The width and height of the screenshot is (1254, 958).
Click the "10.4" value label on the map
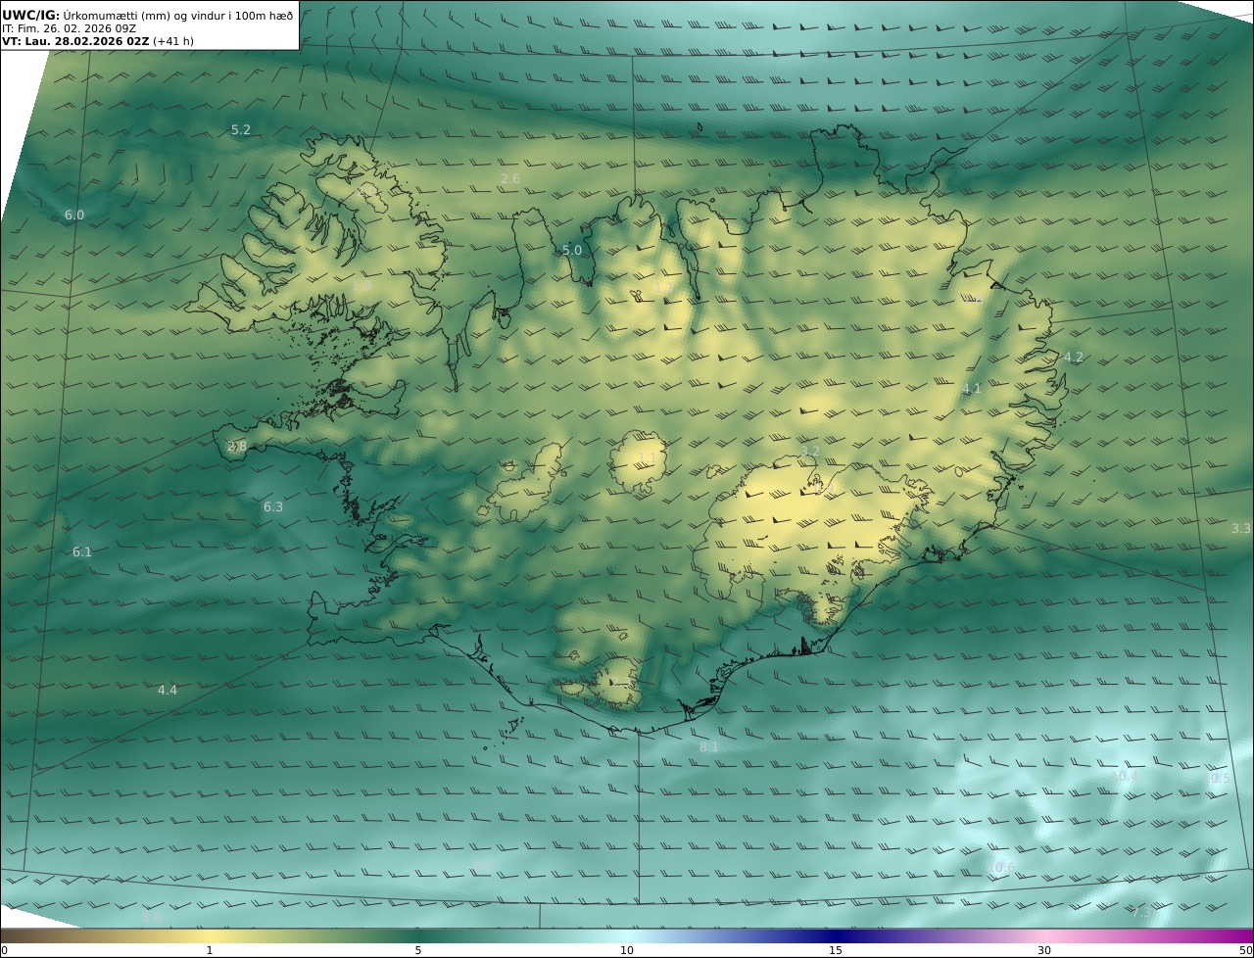[x=1125, y=776]
